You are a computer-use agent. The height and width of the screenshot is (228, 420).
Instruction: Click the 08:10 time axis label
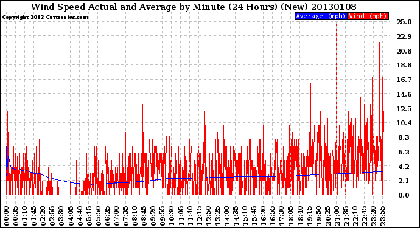coord(135,216)
